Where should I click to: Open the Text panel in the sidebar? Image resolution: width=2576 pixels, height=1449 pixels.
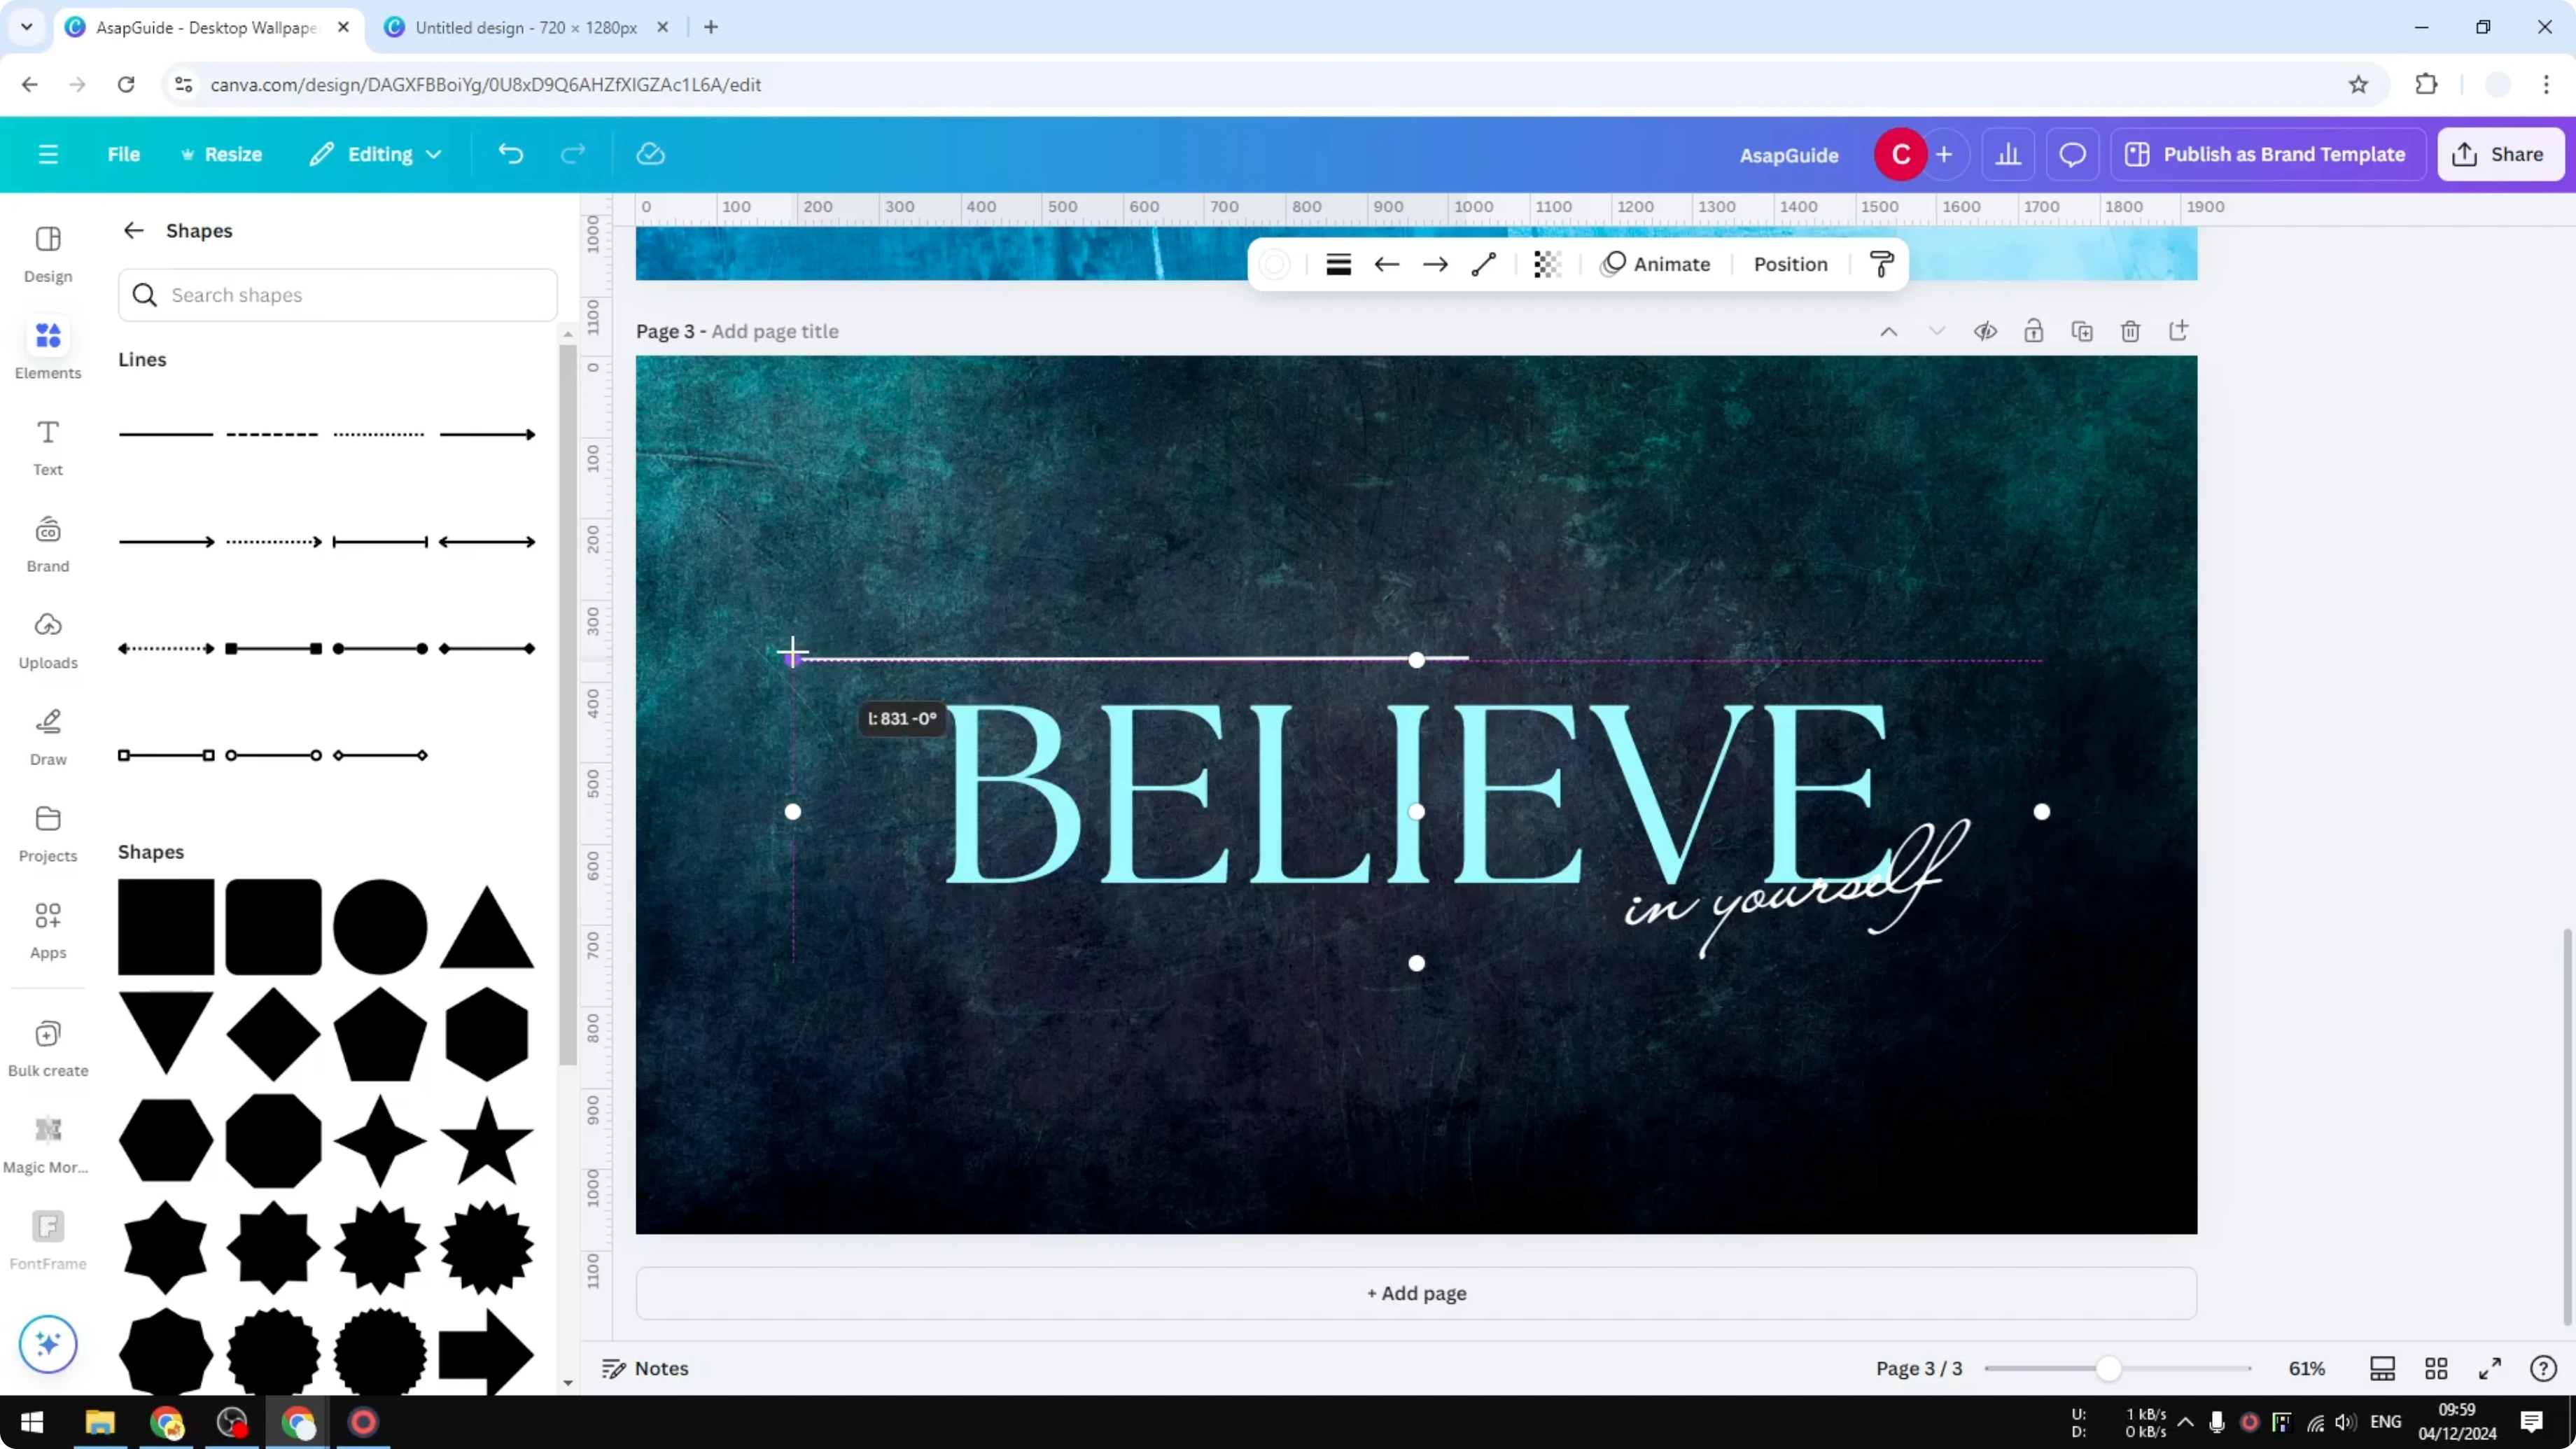click(x=47, y=447)
